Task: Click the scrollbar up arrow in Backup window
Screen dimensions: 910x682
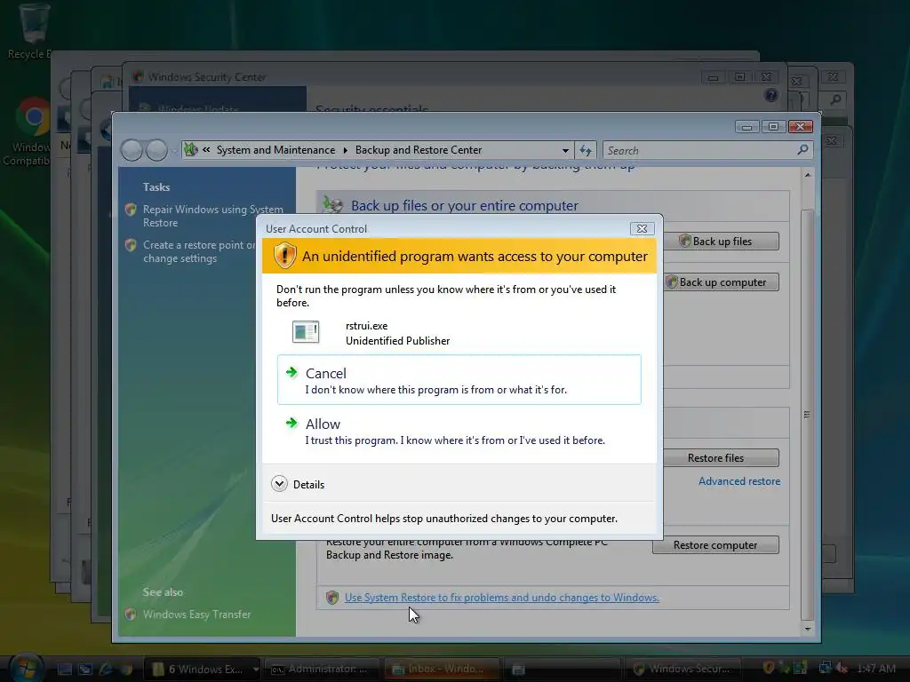Action: [807, 175]
